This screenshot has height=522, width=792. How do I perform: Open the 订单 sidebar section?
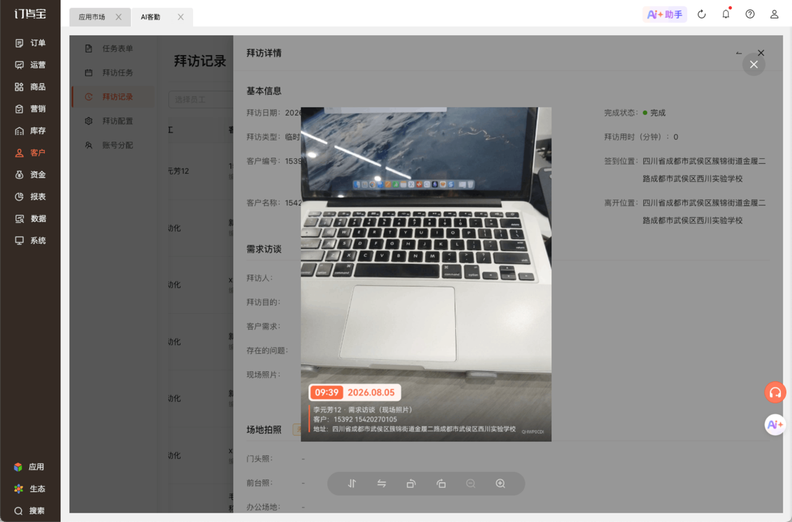tap(30, 43)
